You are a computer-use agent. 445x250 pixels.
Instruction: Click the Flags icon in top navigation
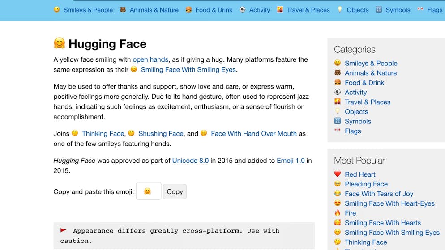(420, 9)
